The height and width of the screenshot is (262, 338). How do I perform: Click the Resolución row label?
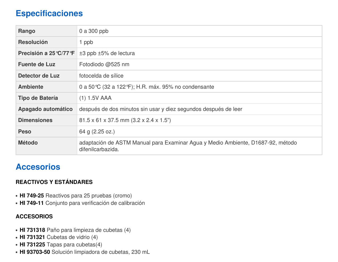coord(33,42)
